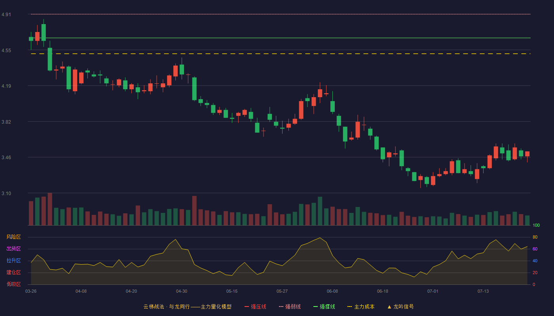Click the 100 indicator axis value
This screenshot has width=554, height=316.
536,225
